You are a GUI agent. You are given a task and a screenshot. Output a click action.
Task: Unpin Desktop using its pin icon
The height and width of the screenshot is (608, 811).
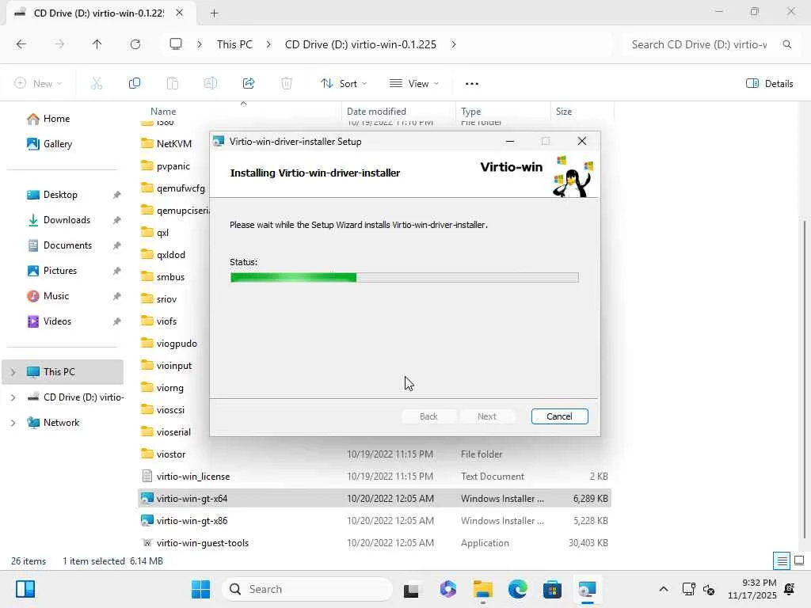(x=117, y=195)
